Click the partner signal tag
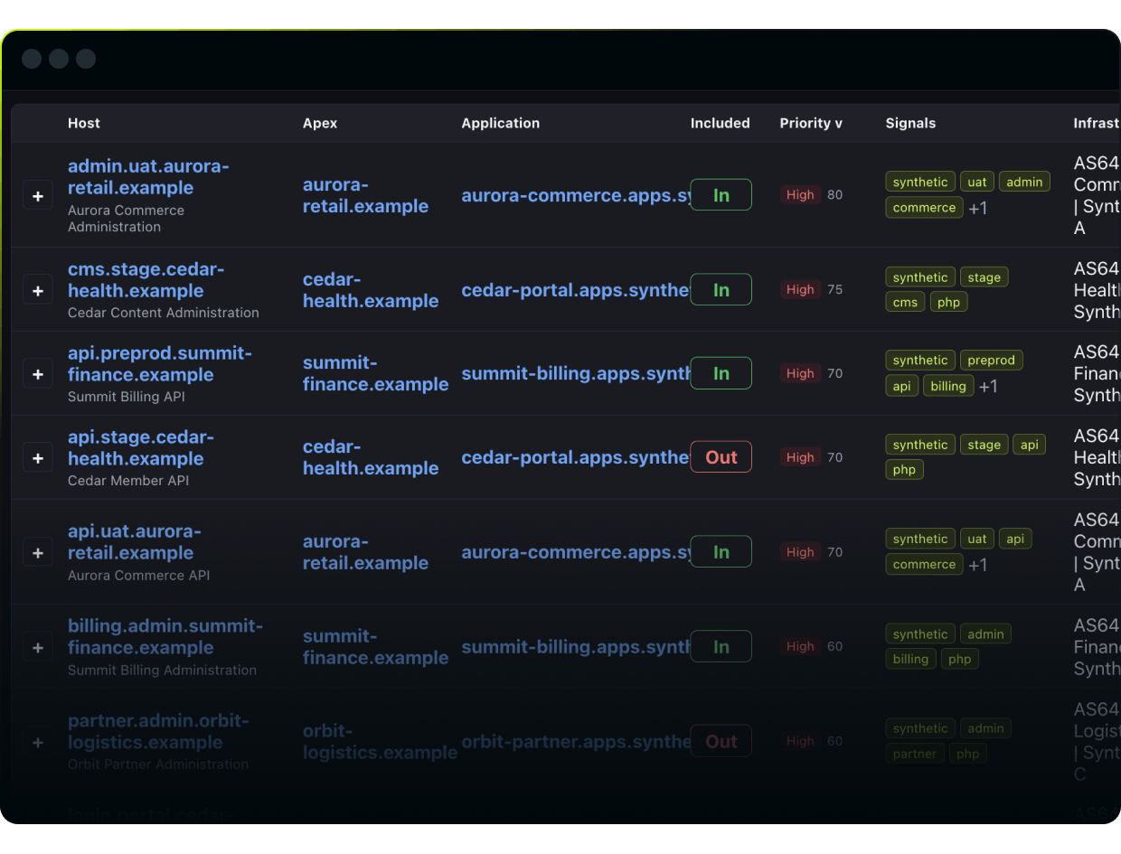The width and height of the screenshot is (1121, 854). (915, 754)
